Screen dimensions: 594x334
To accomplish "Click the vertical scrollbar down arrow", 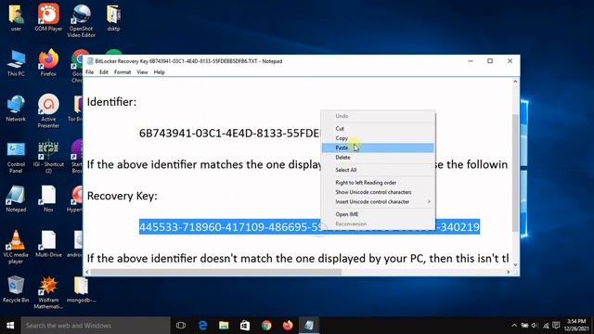I will click(515, 264).
